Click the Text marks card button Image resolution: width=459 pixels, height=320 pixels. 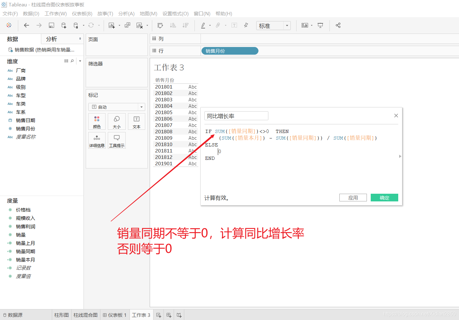tap(137, 121)
